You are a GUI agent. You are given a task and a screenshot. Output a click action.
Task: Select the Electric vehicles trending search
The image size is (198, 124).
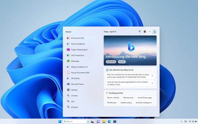click(113, 97)
